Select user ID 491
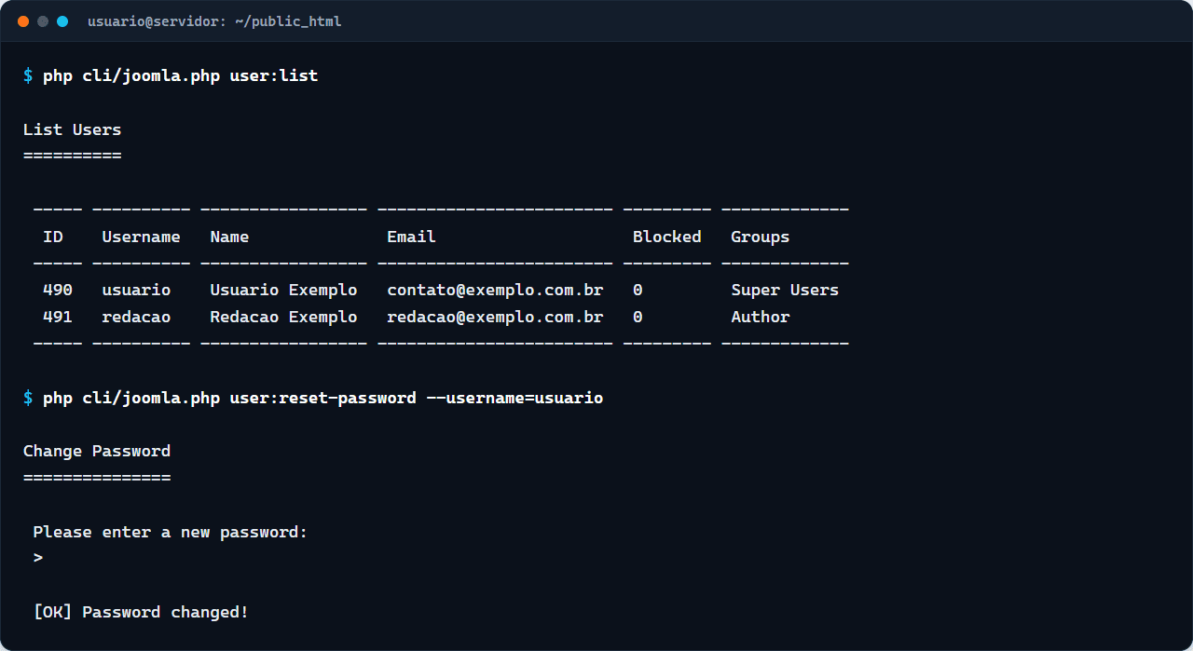Viewport: 1193px width, 651px height. pos(58,317)
